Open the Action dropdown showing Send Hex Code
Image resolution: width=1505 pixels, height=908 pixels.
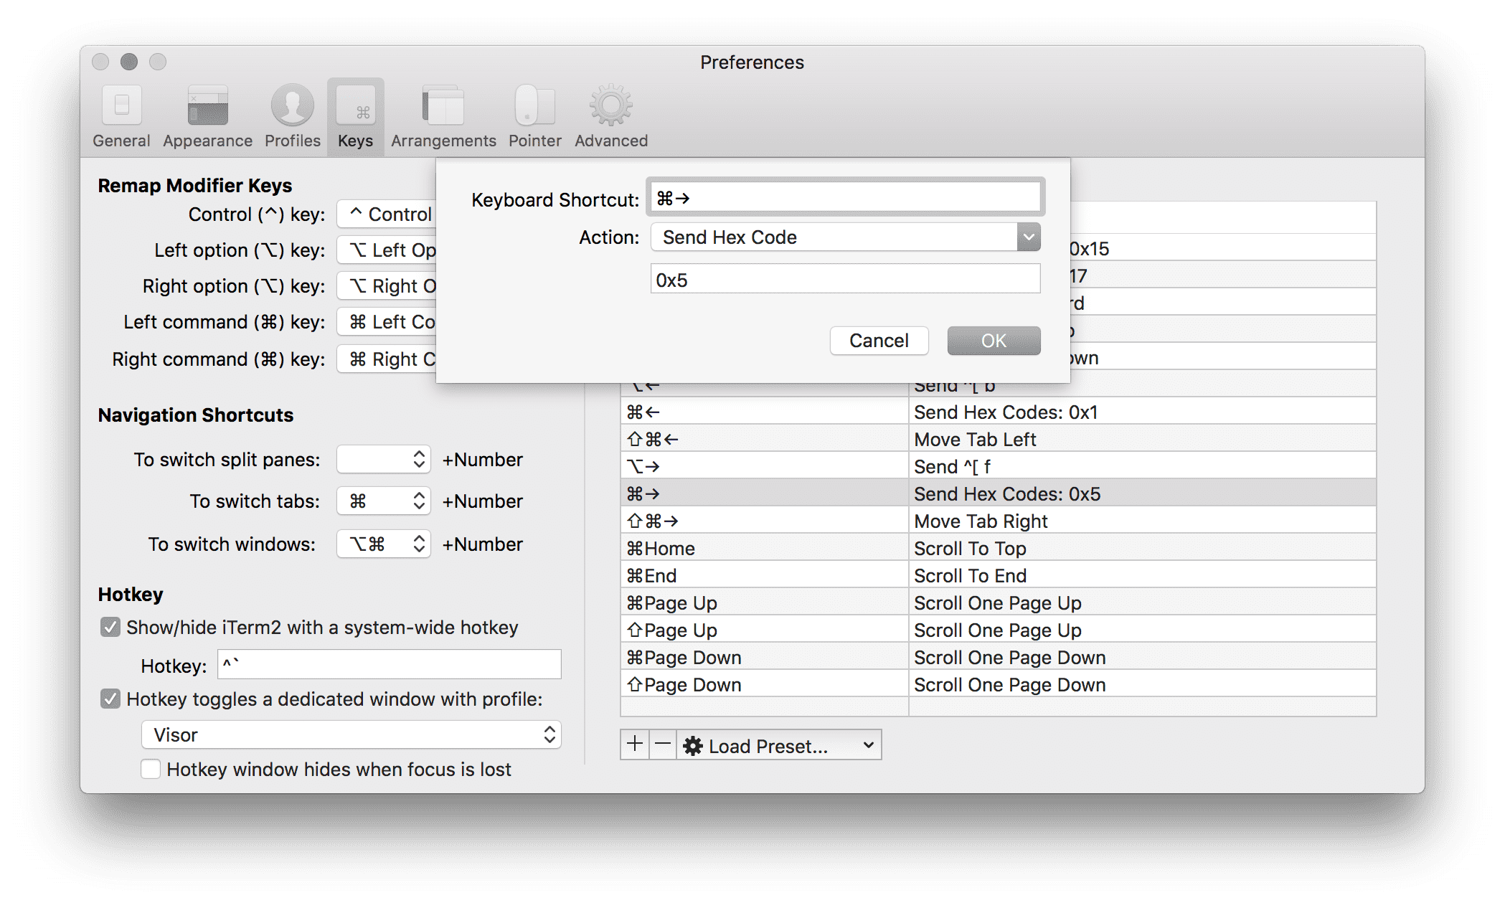(x=845, y=237)
